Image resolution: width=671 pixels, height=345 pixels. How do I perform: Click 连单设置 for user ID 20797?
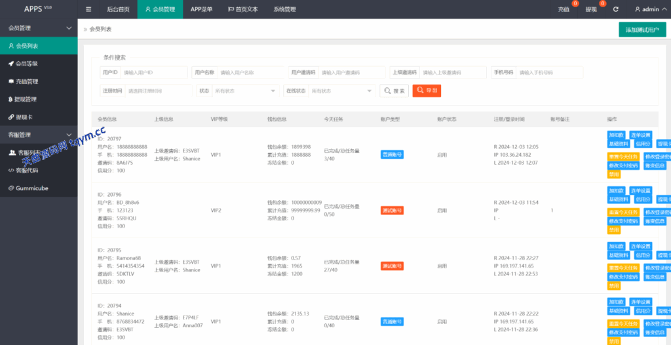coord(641,135)
